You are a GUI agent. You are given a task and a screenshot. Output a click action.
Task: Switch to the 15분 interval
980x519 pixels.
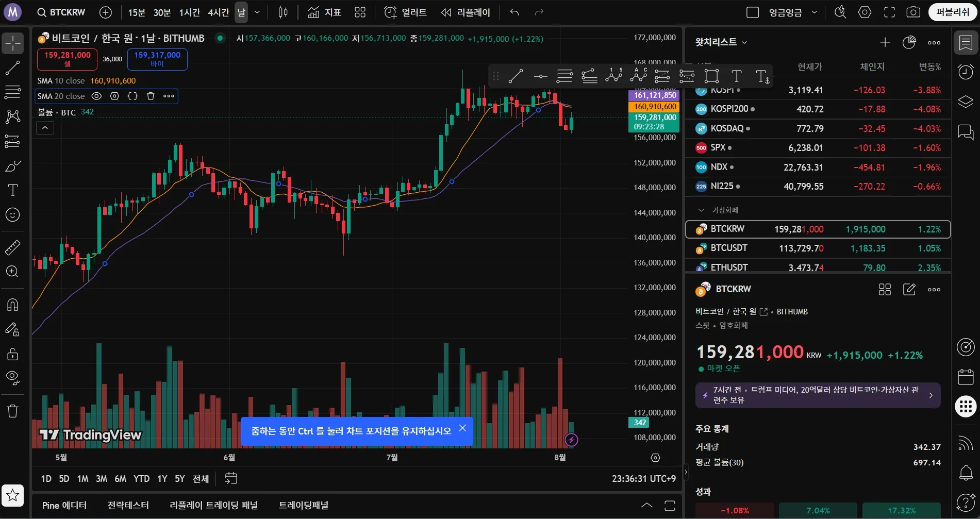click(x=137, y=12)
